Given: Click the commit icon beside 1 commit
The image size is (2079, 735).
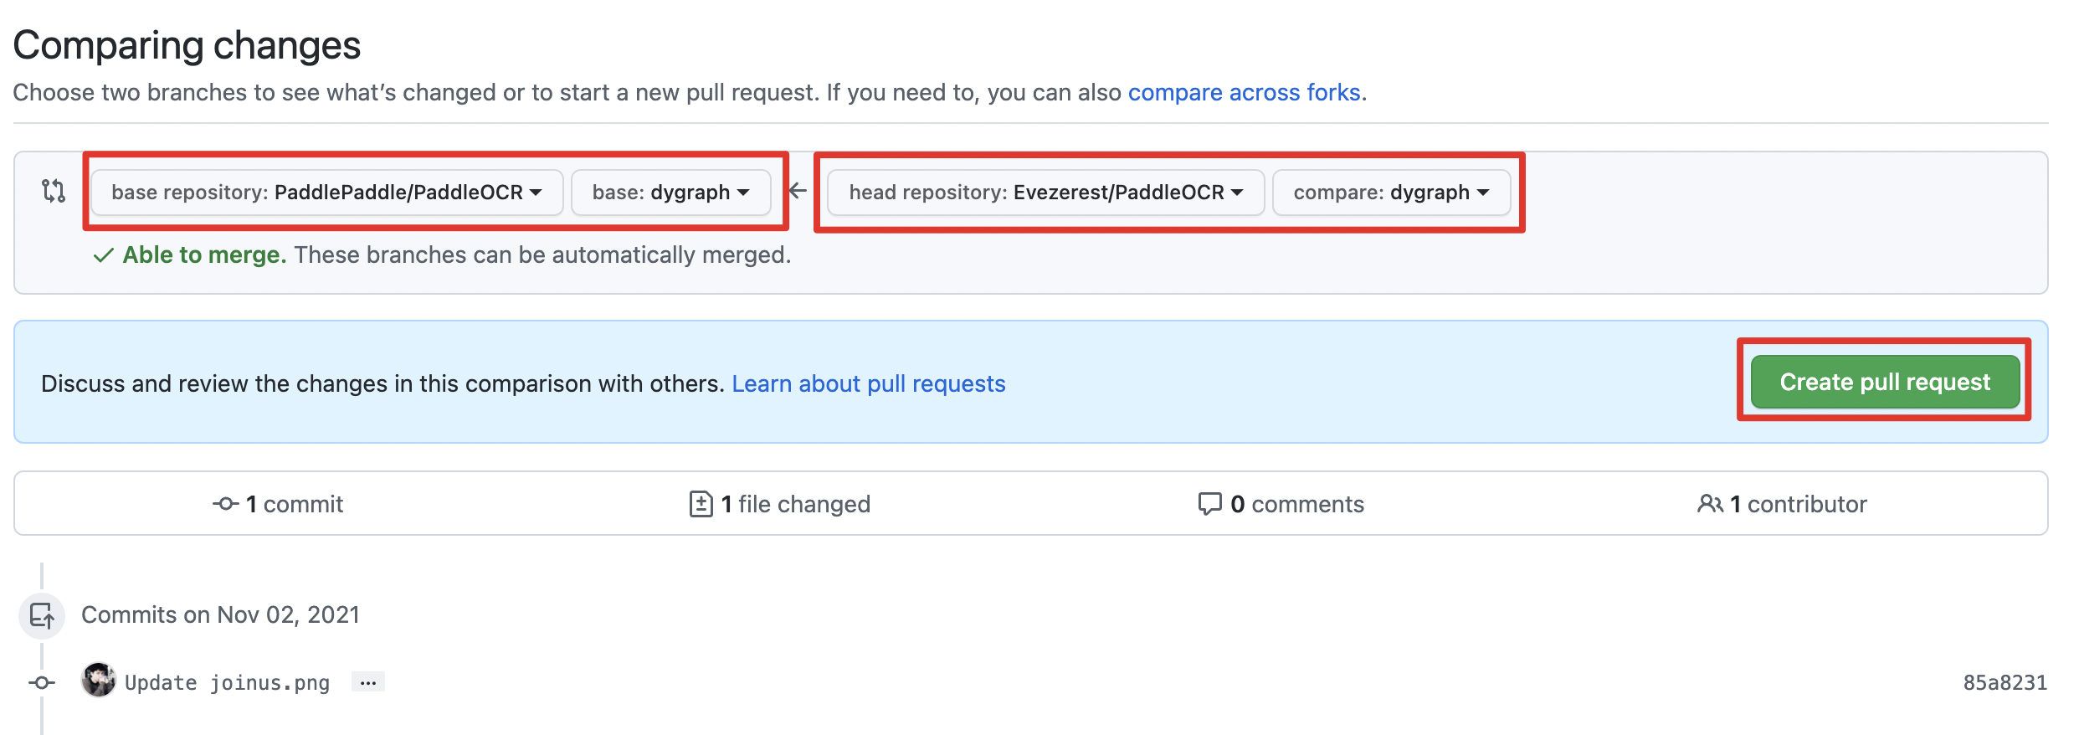Looking at the screenshot, I should pos(225,504).
